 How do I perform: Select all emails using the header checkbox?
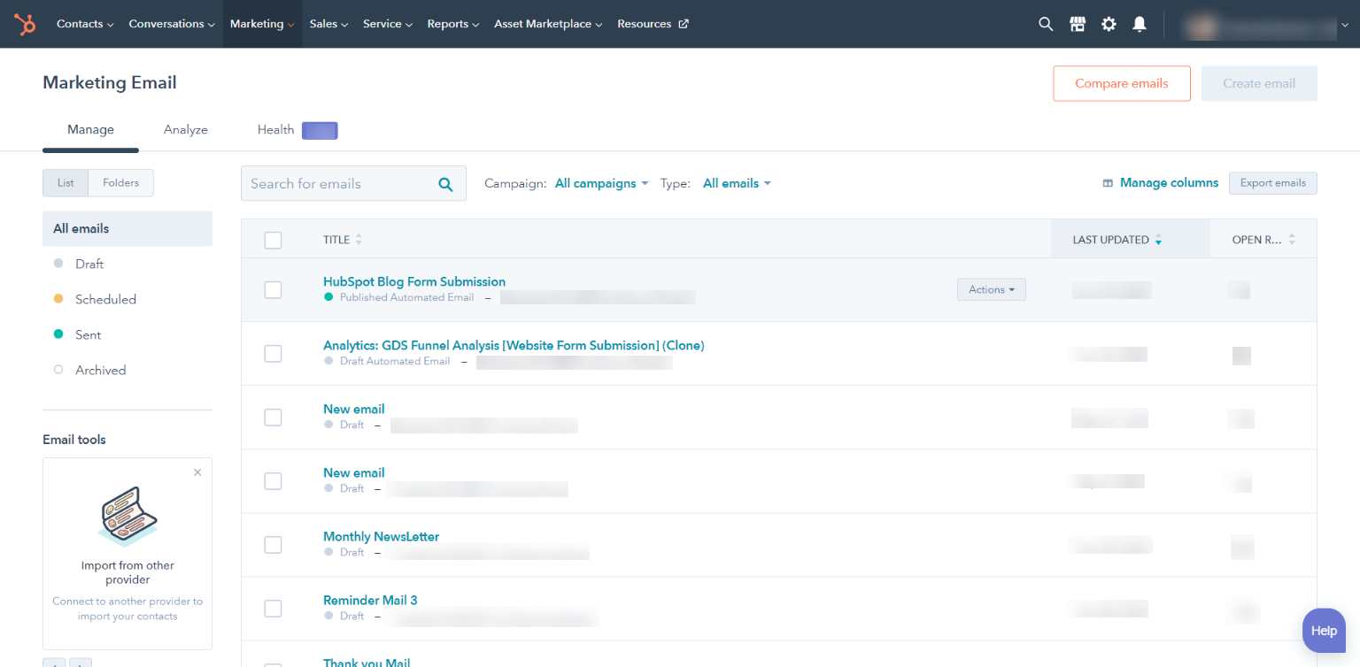[x=273, y=240]
